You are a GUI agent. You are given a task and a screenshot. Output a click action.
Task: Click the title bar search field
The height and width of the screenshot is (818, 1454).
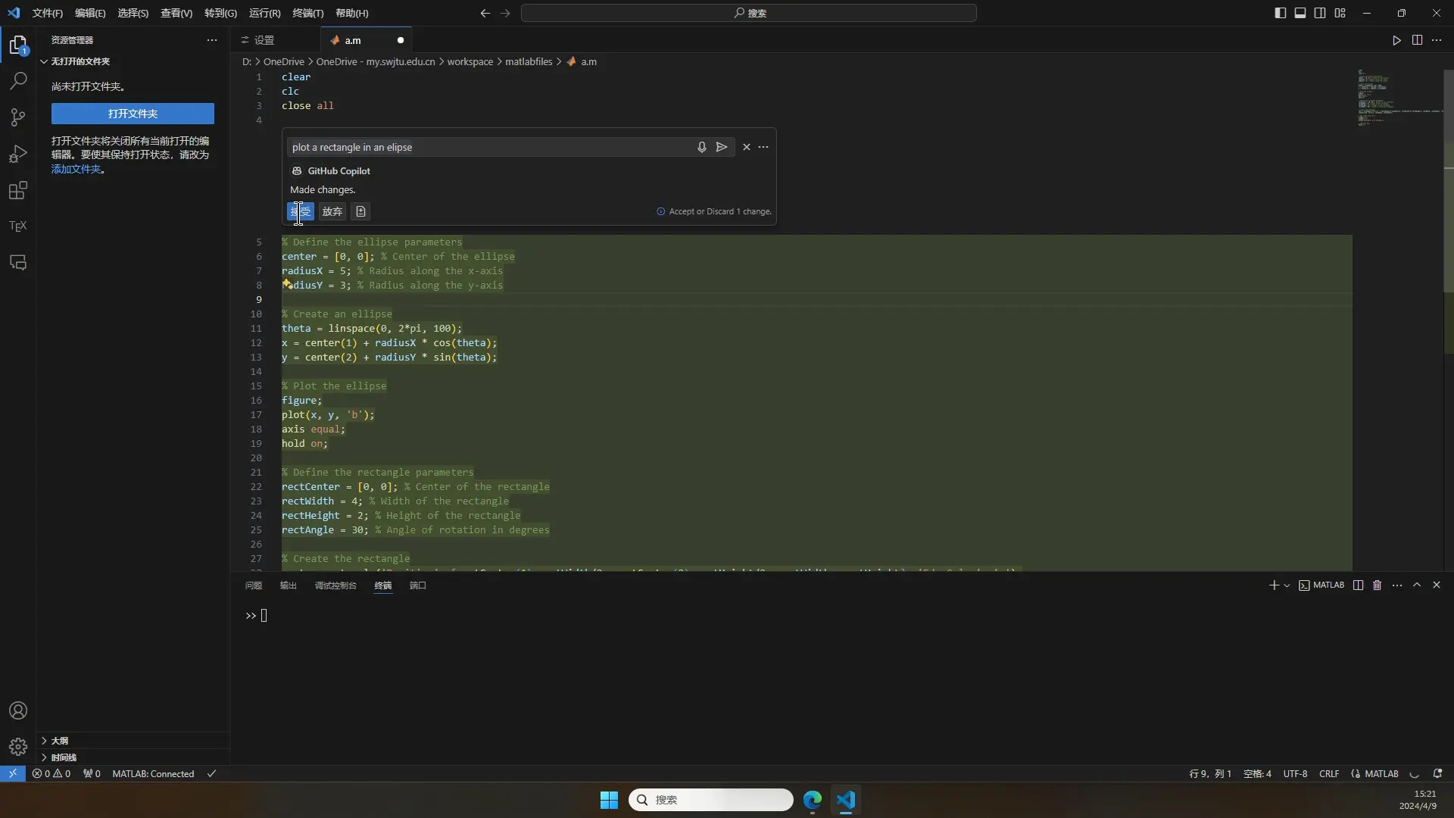749,13
